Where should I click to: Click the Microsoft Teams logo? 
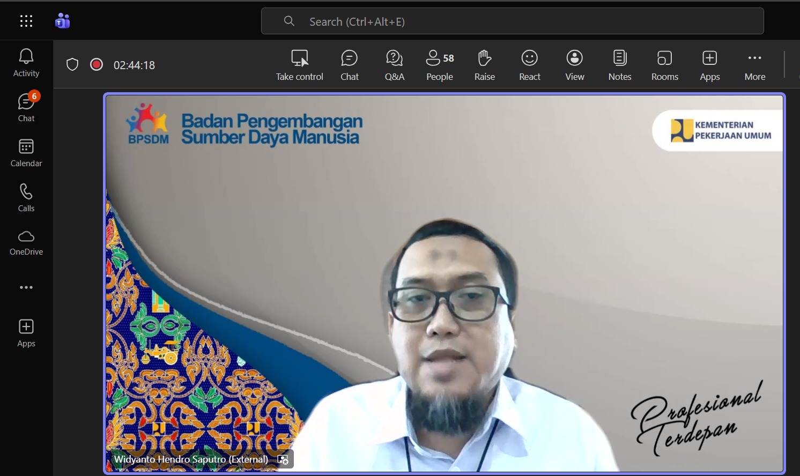tap(63, 21)
